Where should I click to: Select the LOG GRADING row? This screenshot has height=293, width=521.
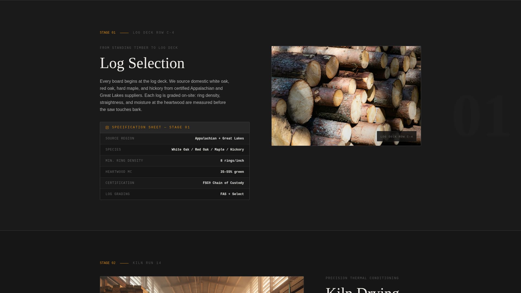coord(174,194)
